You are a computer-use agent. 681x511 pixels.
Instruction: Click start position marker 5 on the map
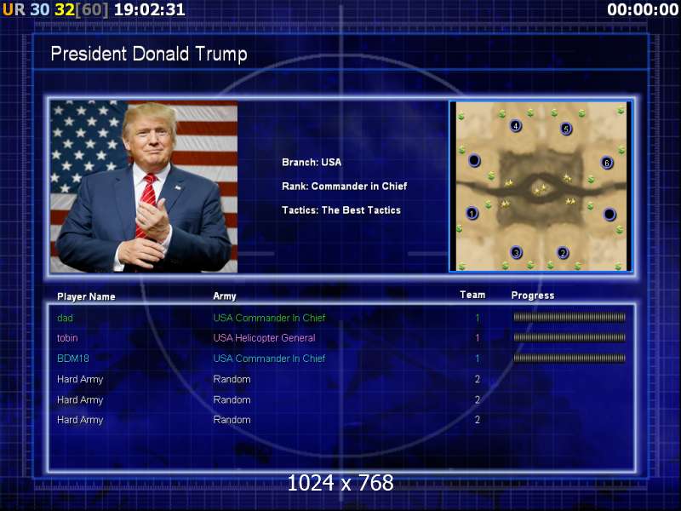(565, 129)
